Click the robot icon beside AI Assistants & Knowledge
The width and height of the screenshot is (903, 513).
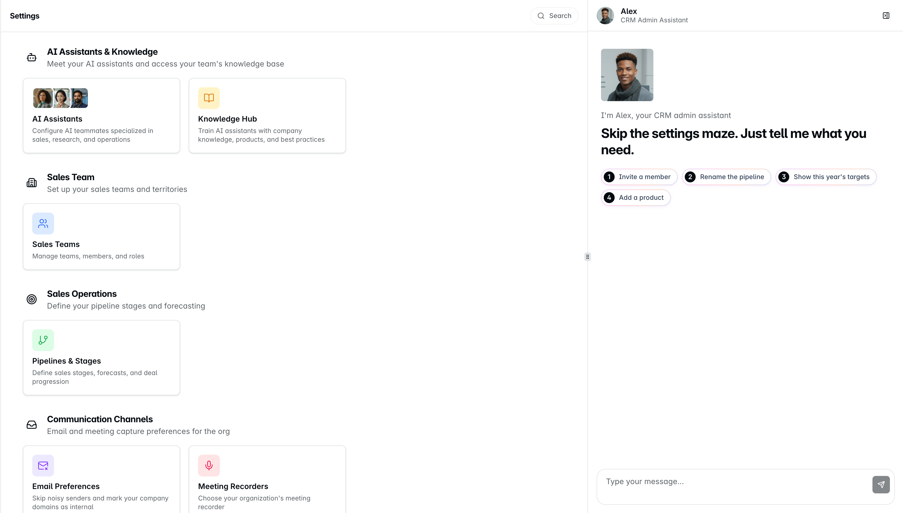32,58
